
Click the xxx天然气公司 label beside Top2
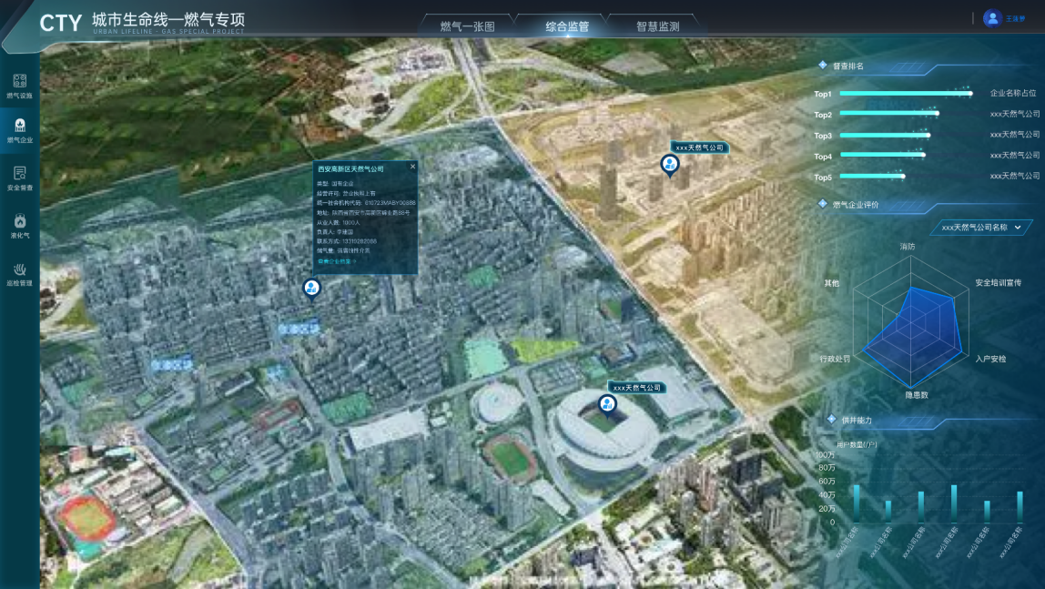1014,114
